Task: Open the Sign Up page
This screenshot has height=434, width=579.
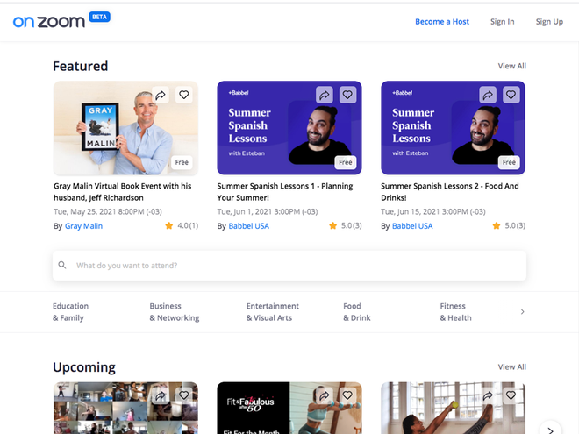Action: [x=549, y=22]
